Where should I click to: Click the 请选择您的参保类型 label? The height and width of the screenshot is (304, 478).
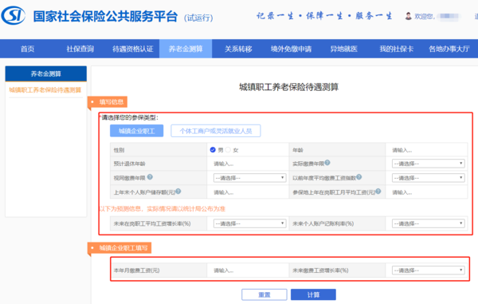point(130,117)
